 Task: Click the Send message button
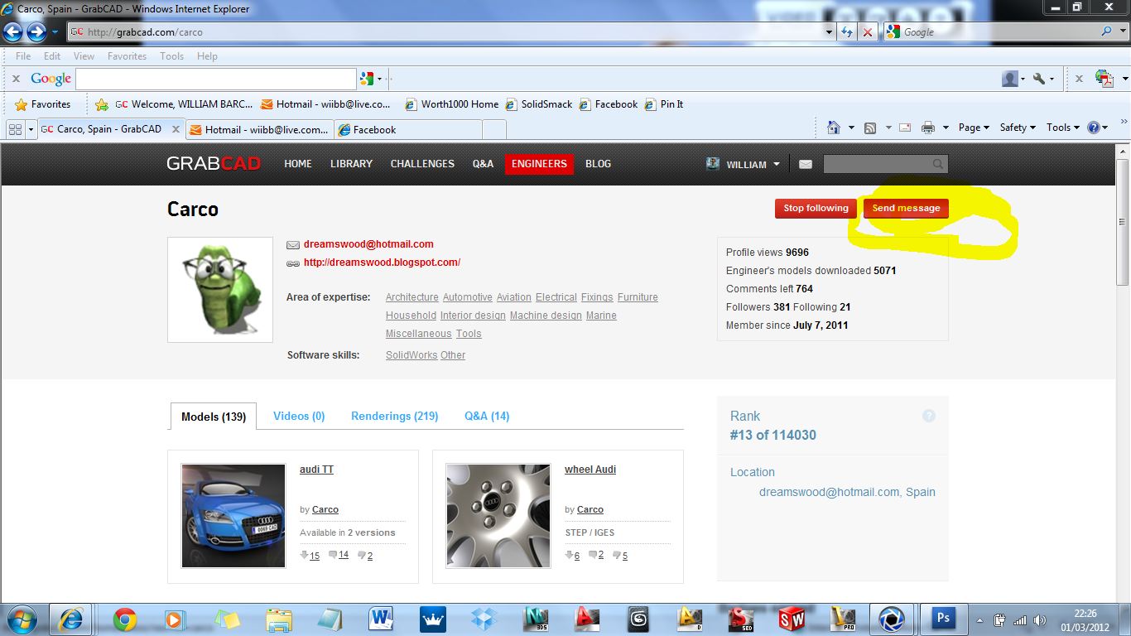tap(906, 209)
